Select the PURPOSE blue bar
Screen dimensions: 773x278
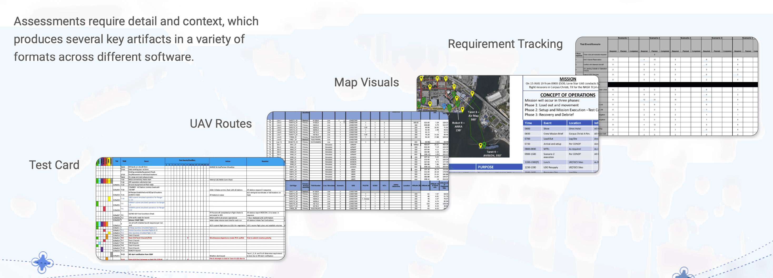click(499, 167)
